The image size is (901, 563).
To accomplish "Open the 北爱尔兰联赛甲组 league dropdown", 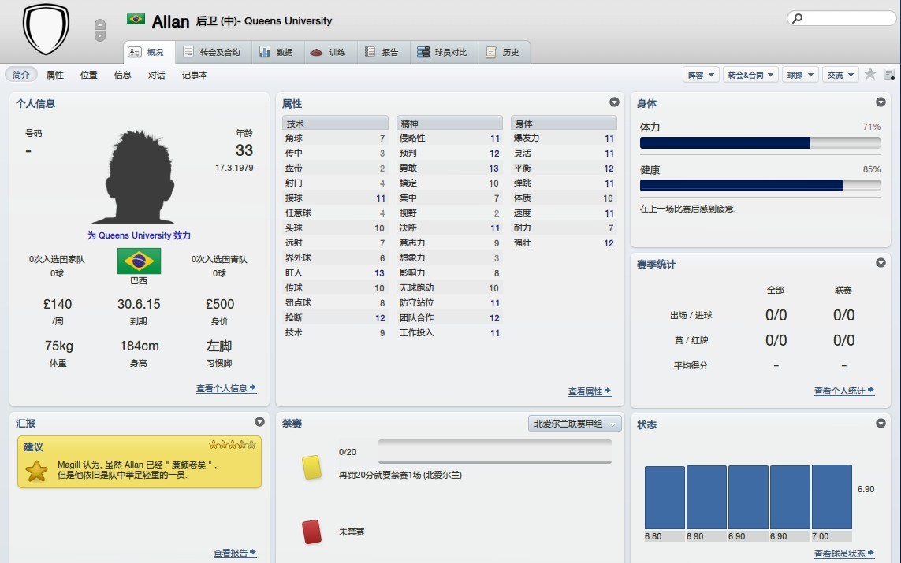I will [x=575, y=424].
